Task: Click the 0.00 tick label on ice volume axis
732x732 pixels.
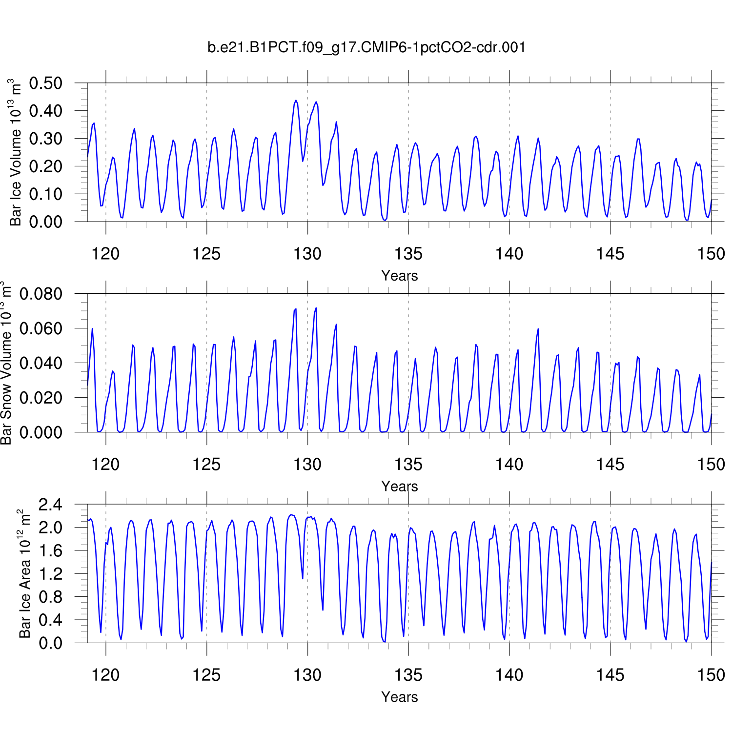Action: [x=46, y=222]
